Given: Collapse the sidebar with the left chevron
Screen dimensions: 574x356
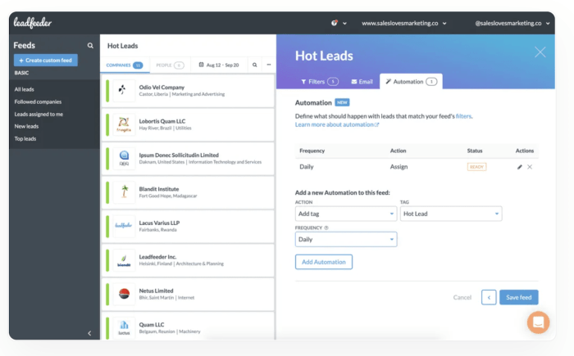Looking at the screenshot, I should [x=89, y=333].
